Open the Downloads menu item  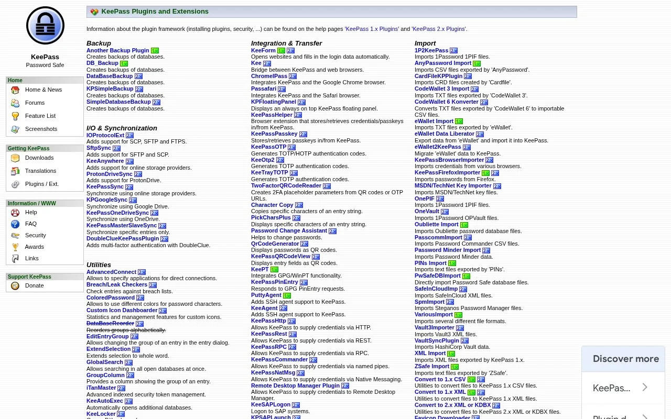tap(39, 158)
